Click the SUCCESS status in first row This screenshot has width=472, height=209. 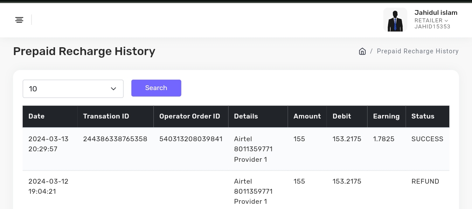pyautogui.click(x=427, y=139)
